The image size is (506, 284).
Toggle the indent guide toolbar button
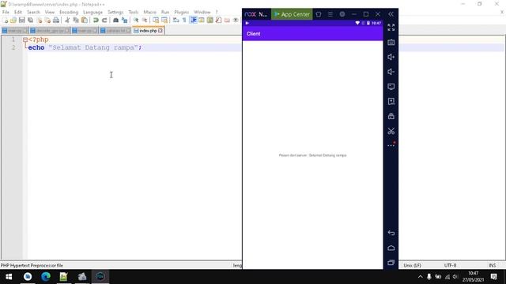(x=193, y=21)
